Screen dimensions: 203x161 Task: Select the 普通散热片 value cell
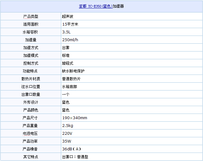click(72, 79)
